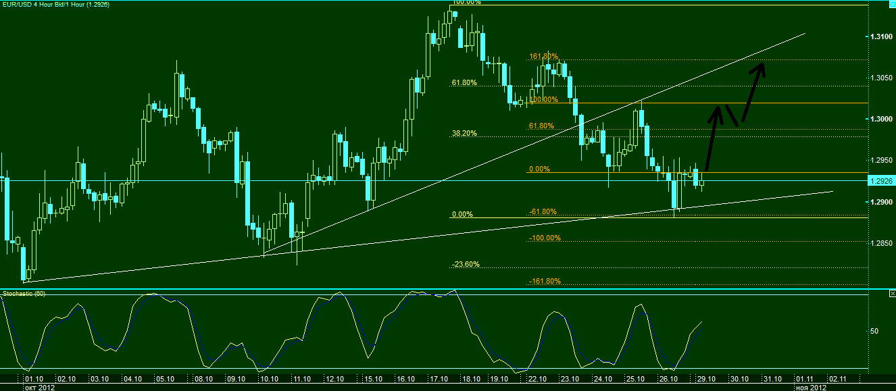Select the Stochastic (80) indicator label
Screen dimensions: 896x391
[24, 294]
